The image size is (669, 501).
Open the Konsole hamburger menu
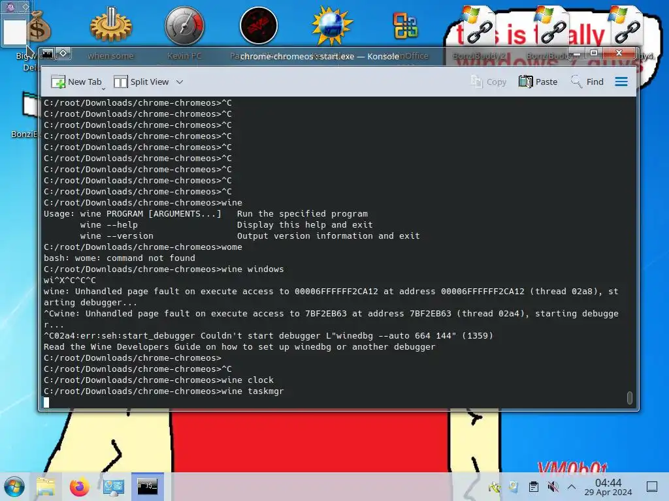tap(621, 82)
